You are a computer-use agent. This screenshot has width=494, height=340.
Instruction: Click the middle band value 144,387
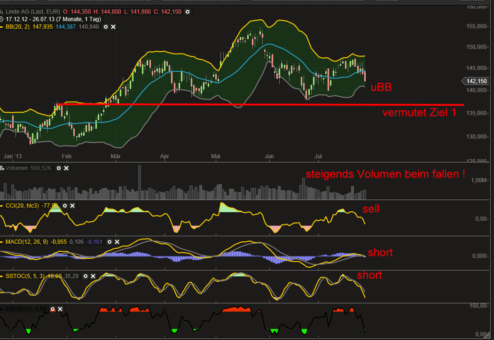coord(65,27)
